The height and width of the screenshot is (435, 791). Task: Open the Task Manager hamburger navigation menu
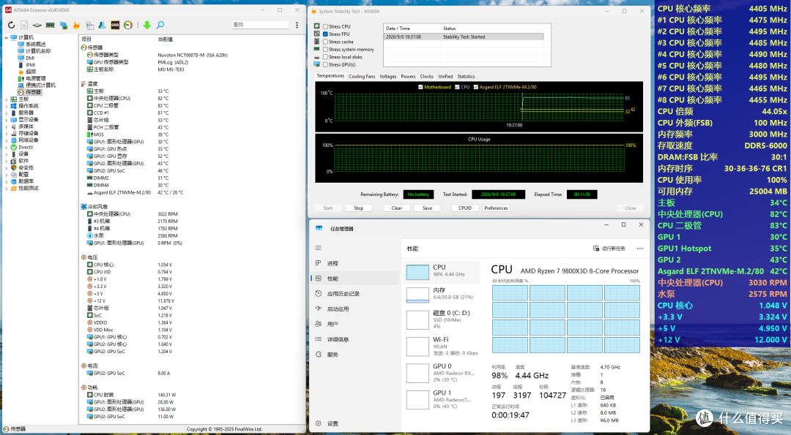pyautogui.click(x=319, y=248)
